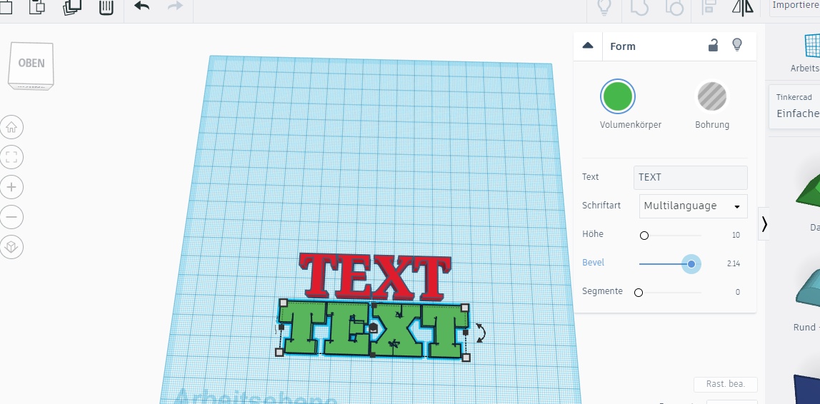Collapse the Form panel
This screenshot has width=820, height=404.
coord(588,46)
